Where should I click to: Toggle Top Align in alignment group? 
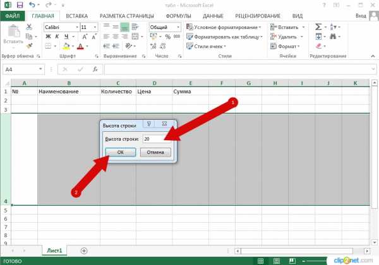point(106,26)
